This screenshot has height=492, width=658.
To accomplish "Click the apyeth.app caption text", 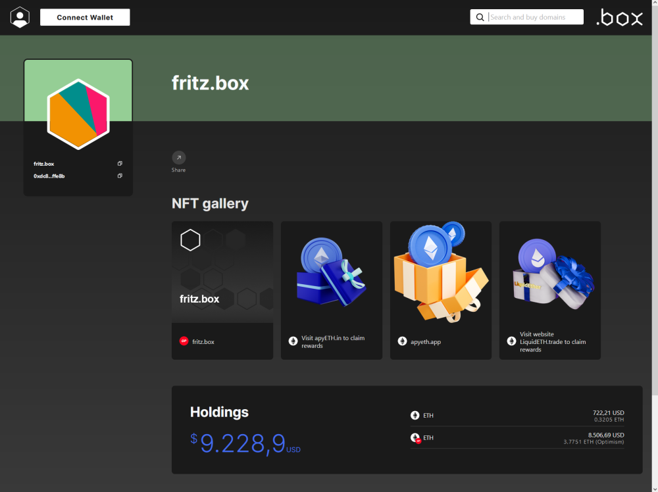I will click(426, 342).
